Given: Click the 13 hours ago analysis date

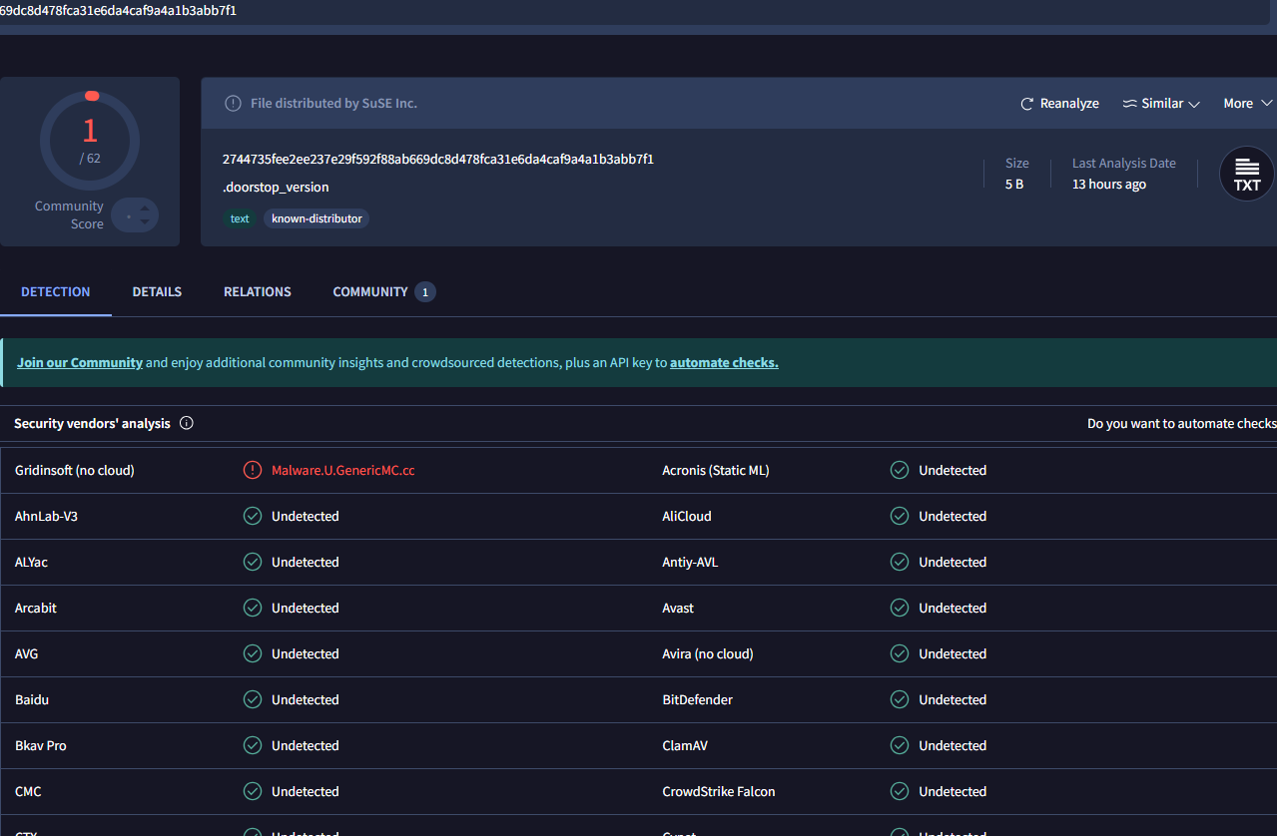Looking at the screenshot, I should click(1109, 185).
